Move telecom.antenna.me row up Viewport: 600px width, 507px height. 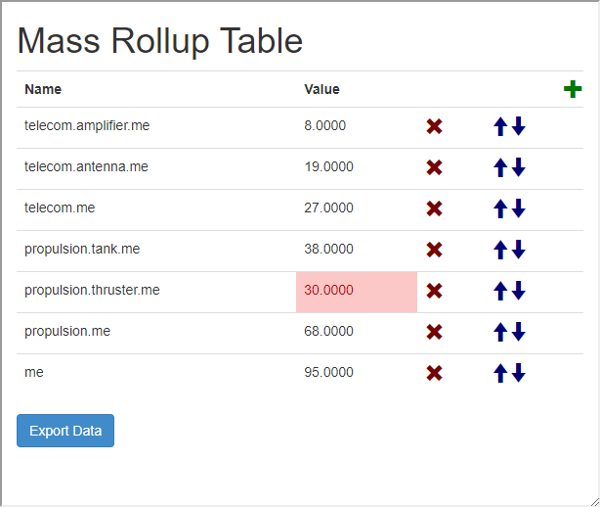(500, 167)
